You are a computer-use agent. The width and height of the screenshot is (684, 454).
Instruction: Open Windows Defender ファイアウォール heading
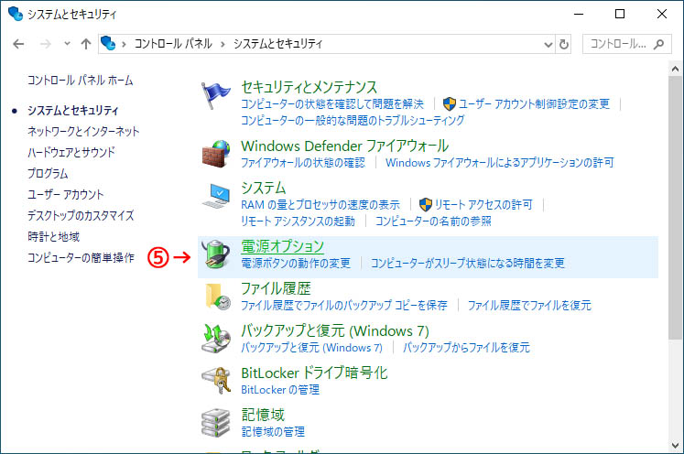click(x=344, y=146)
